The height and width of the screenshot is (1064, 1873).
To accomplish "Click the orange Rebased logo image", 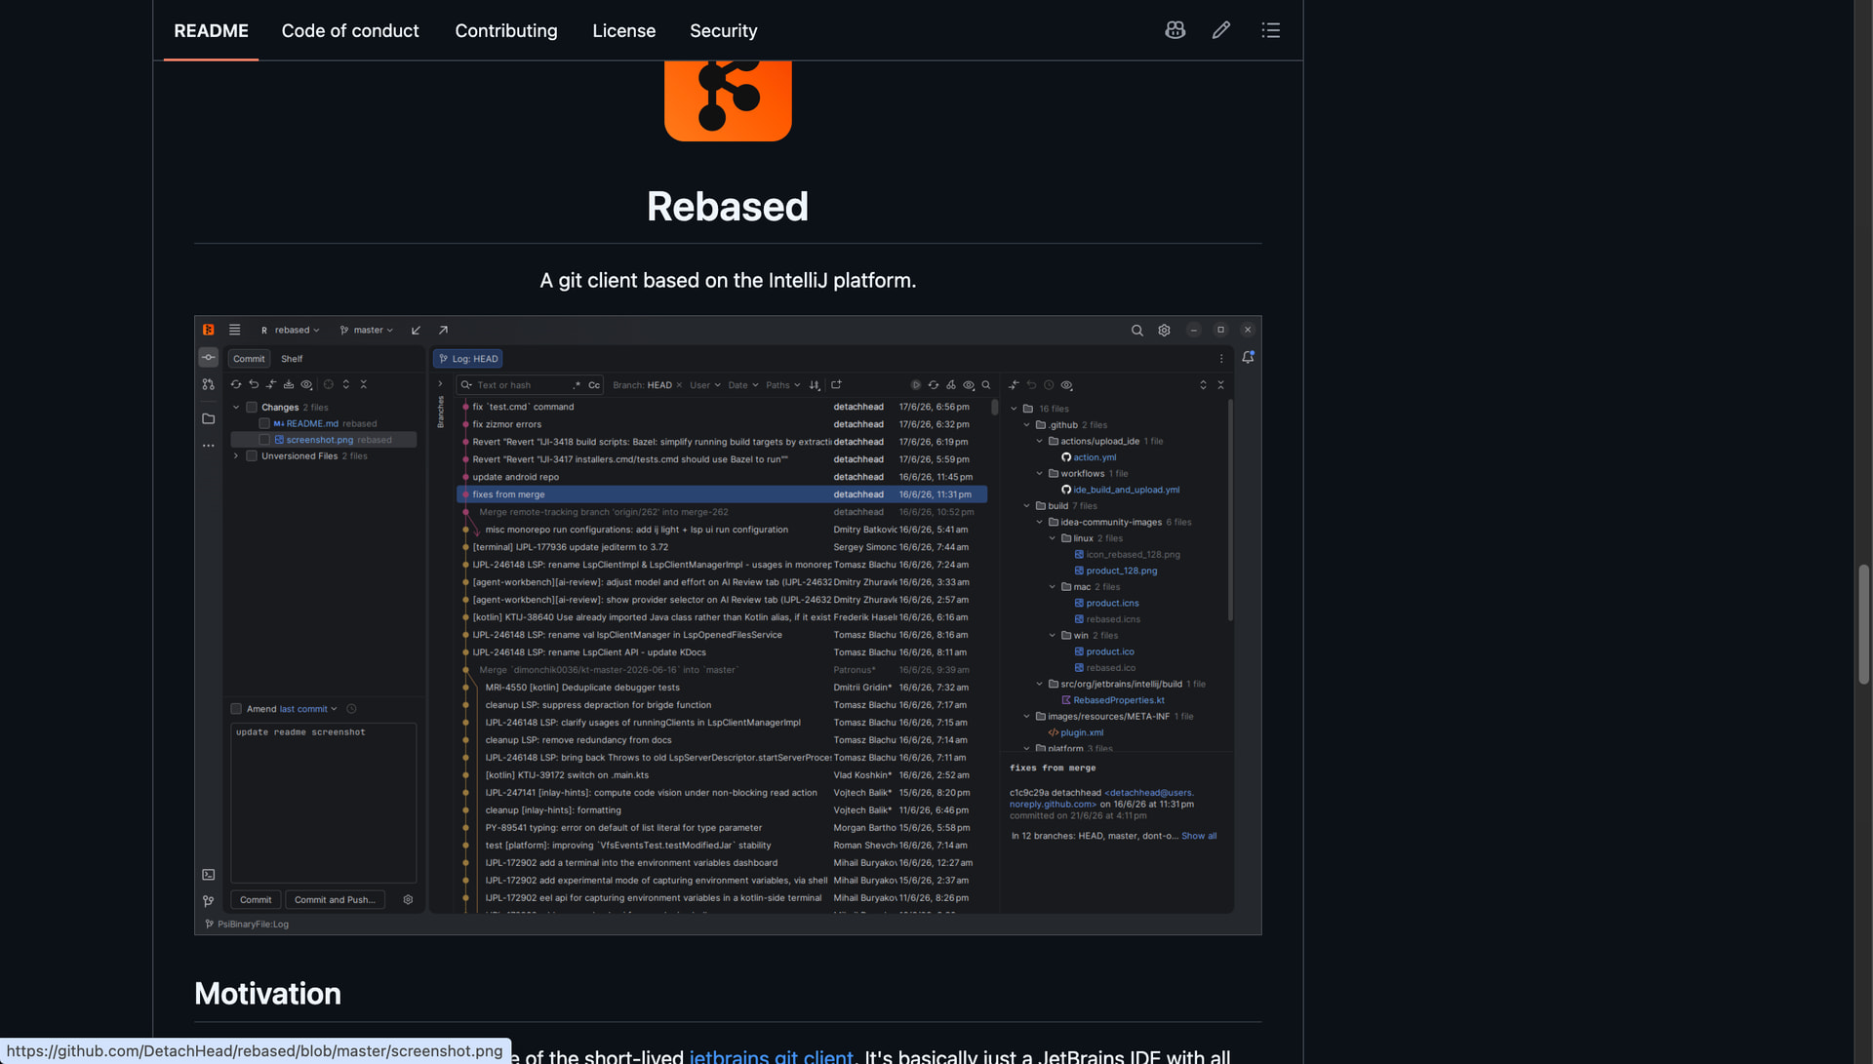I will [728, 100].
